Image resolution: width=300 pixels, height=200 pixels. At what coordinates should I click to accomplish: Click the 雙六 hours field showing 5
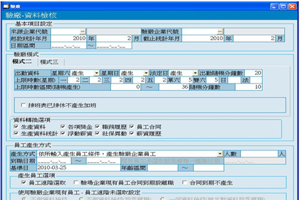(x=213, y=80)
